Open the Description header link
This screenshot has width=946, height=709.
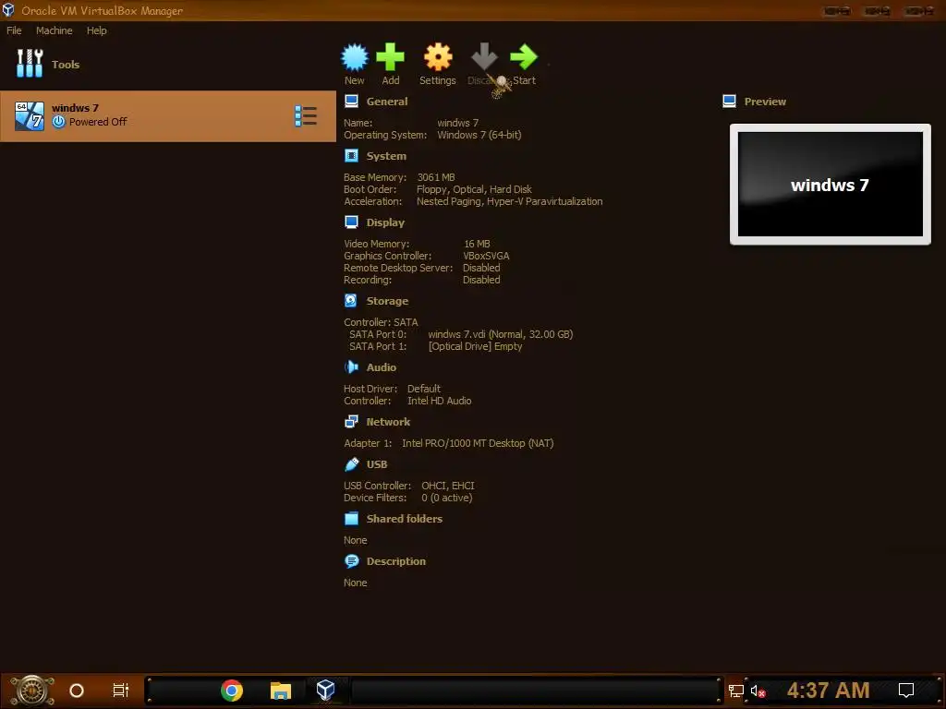click(395, 560)
